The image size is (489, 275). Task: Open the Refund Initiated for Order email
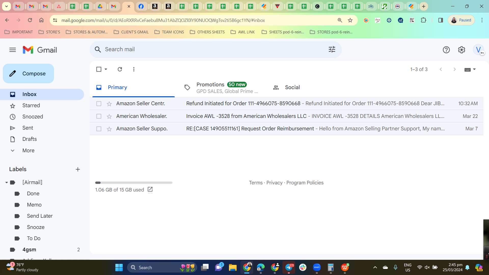tap(286, 104)
